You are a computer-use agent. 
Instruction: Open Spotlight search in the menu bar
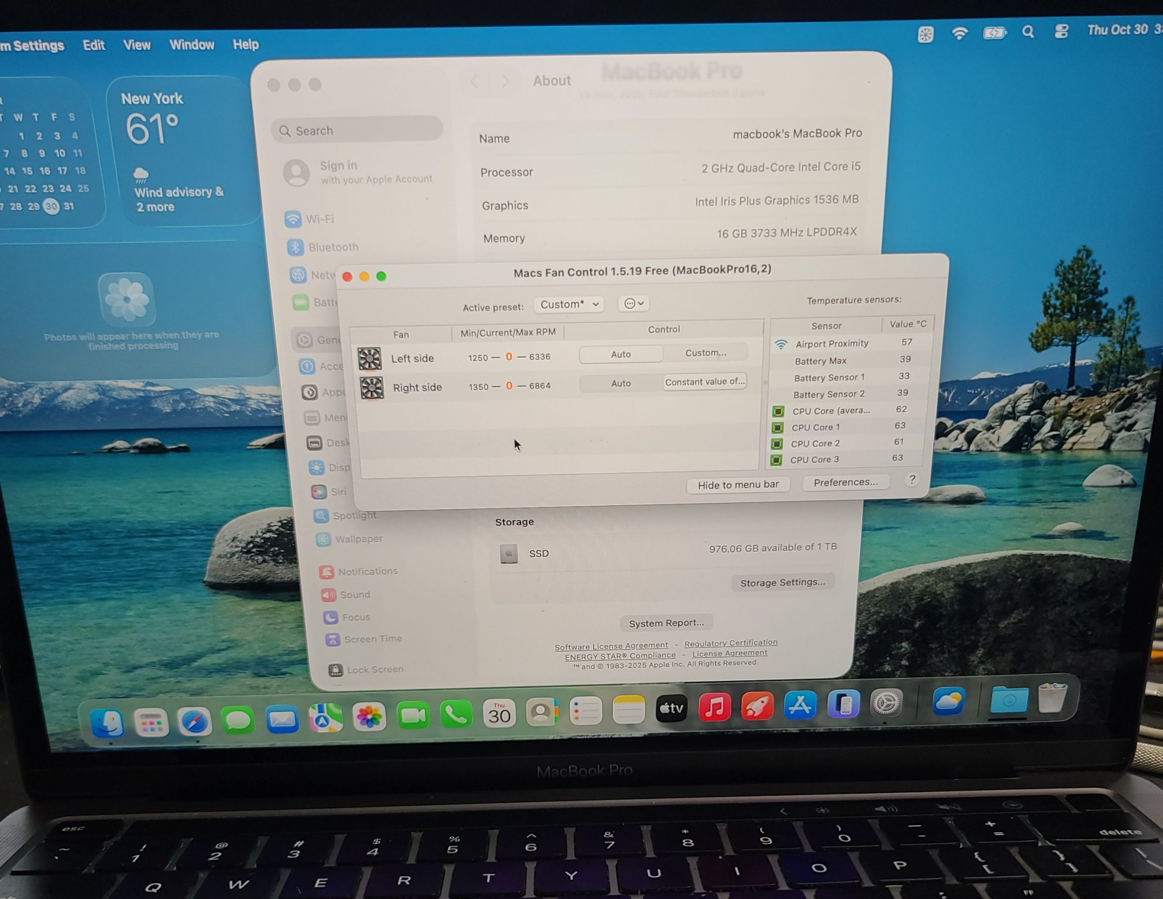pos(1028,32)
